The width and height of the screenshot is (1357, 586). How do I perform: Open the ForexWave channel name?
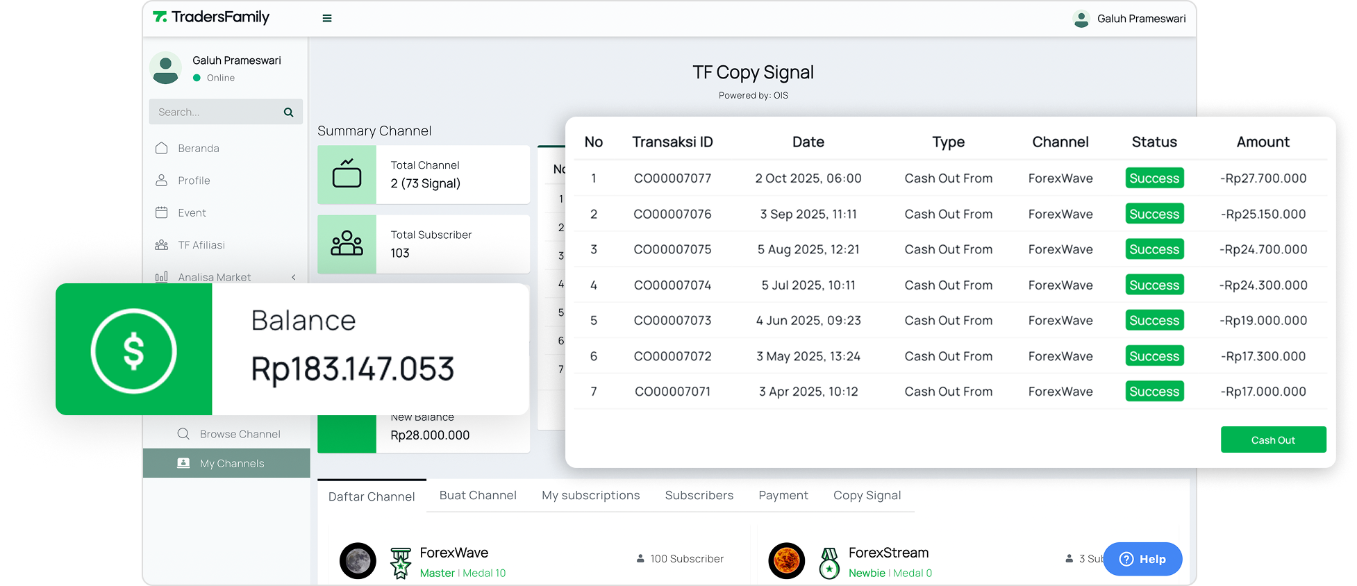pos(454,553)
